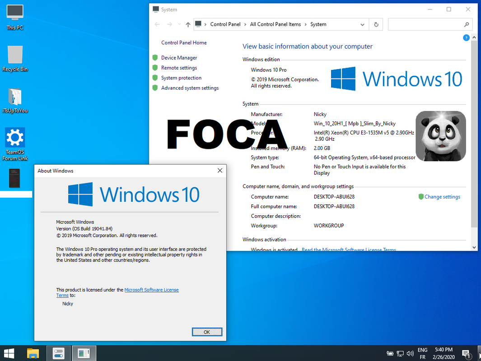This screenshot has height=361, width=481.
Task: Click Microsoft Software License Terms link in About Windows
Action: (151, 290)
